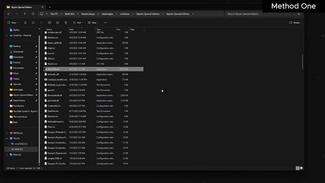Expand the OneDrive - Personal tree node
The width and height of the screenshot is (325, 183).
(x=7, y=36)
